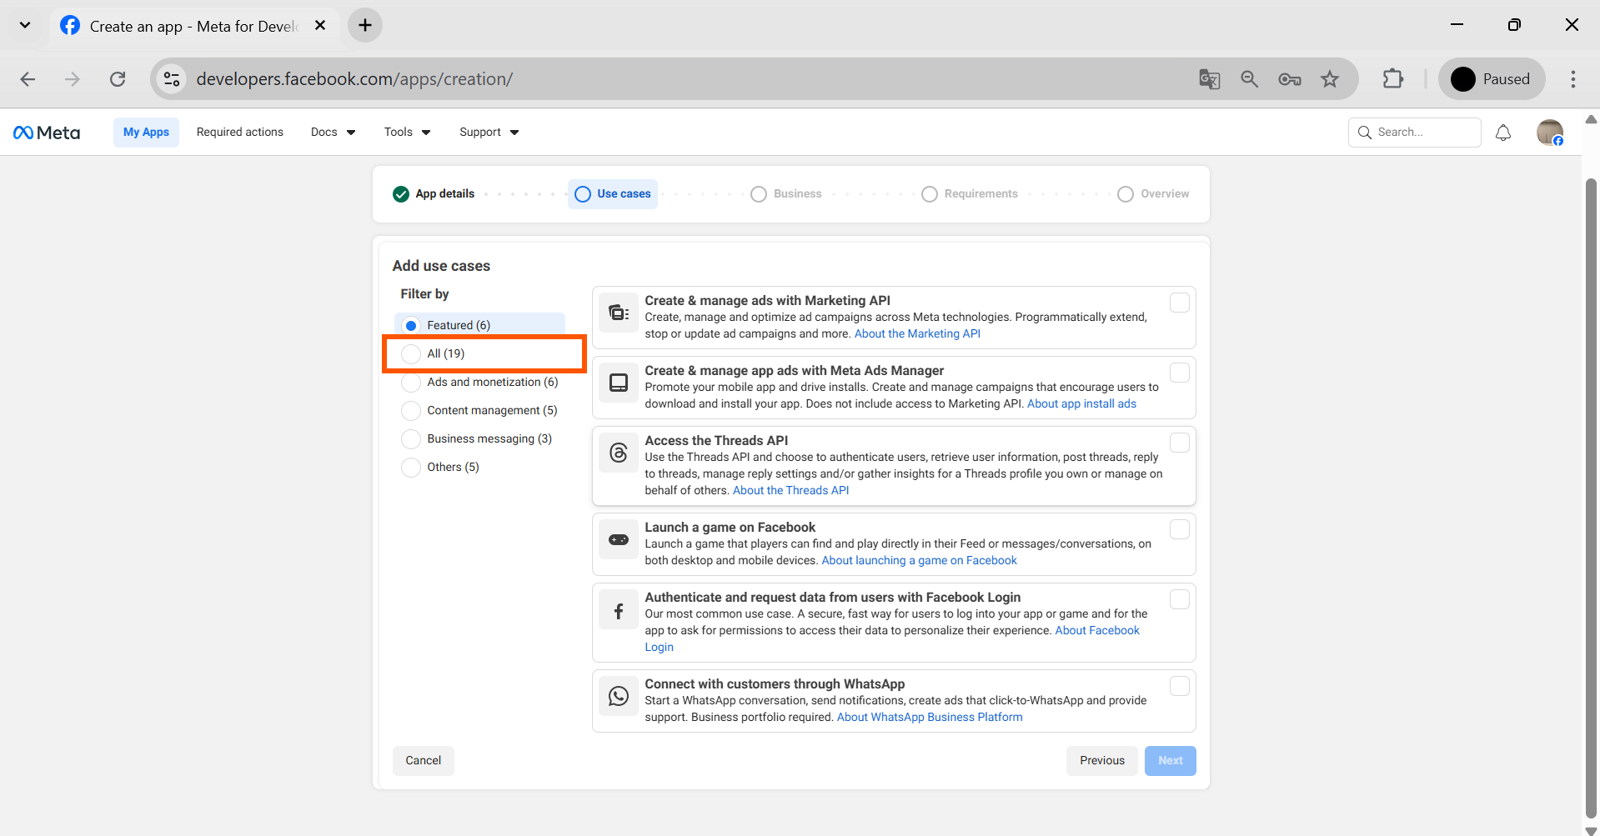The image size is (1600, 836).
Task: Go back to previous page in browser
Action: click(28, 79)
